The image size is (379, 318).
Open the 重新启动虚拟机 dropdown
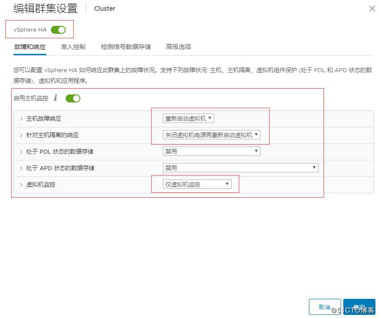(x=188, y=118)
